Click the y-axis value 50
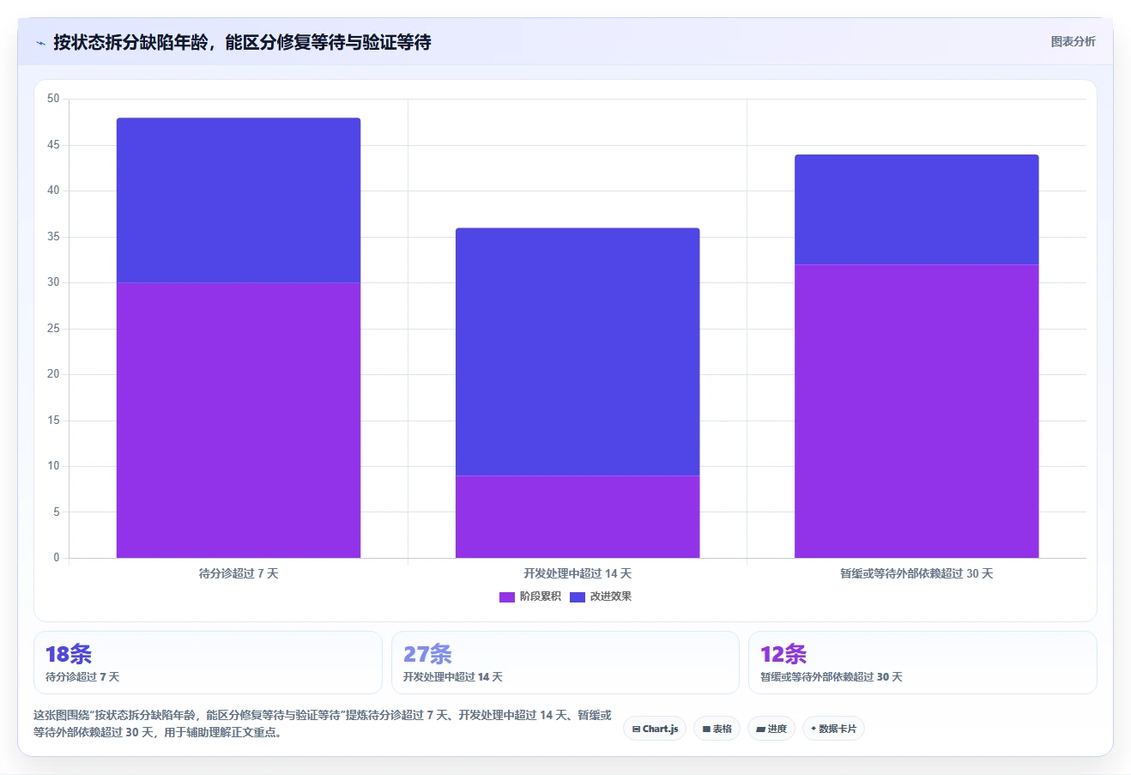This screenshot has height=775, width=1131. point(53,99)
